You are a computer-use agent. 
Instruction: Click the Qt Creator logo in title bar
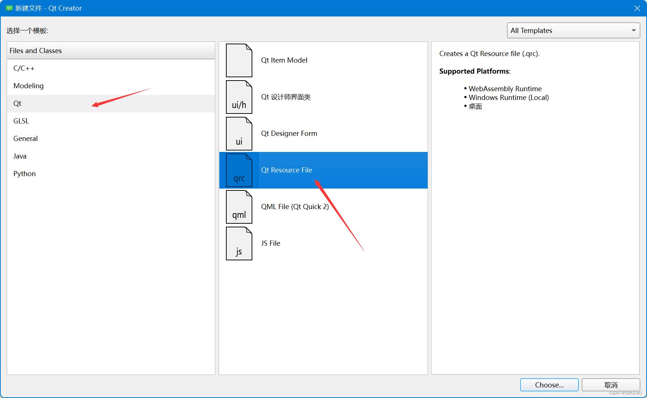pyautogui.click(x=9, y=8)
